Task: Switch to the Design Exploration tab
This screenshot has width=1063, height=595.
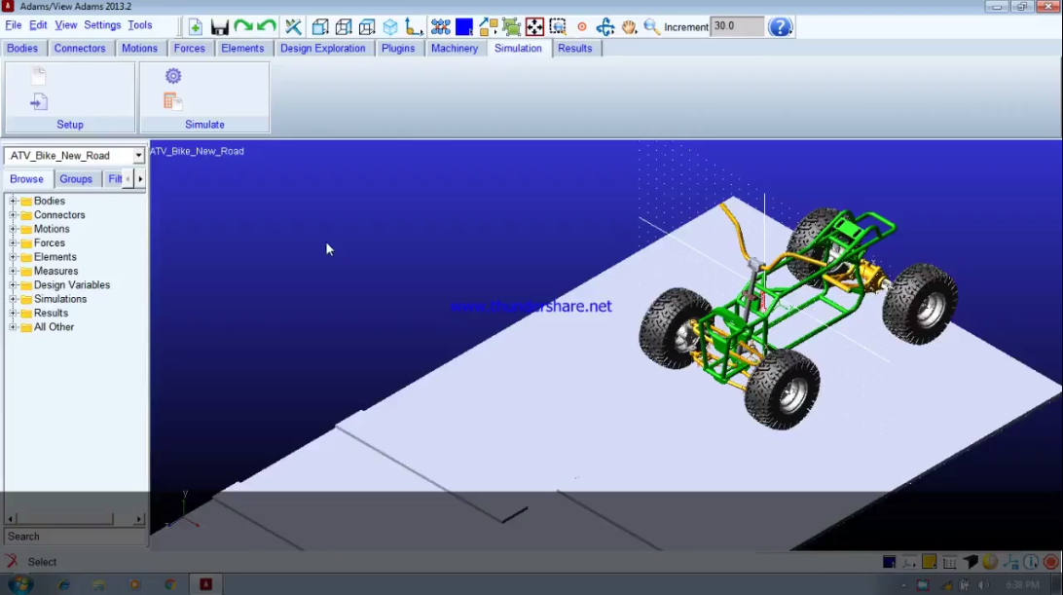Action: click(x=323, y=48)
